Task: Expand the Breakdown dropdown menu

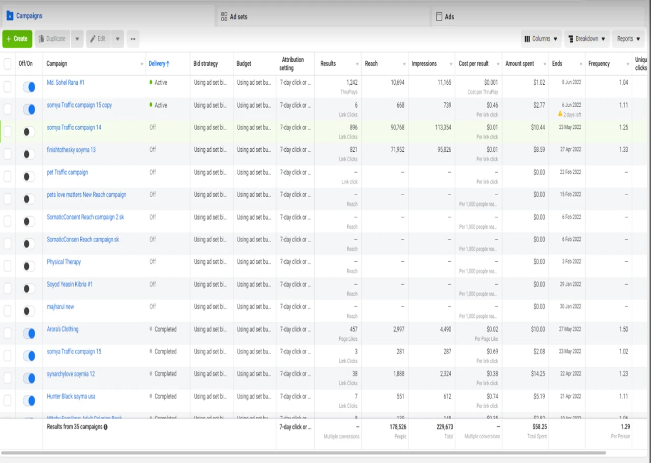Action: click(587, 39)
